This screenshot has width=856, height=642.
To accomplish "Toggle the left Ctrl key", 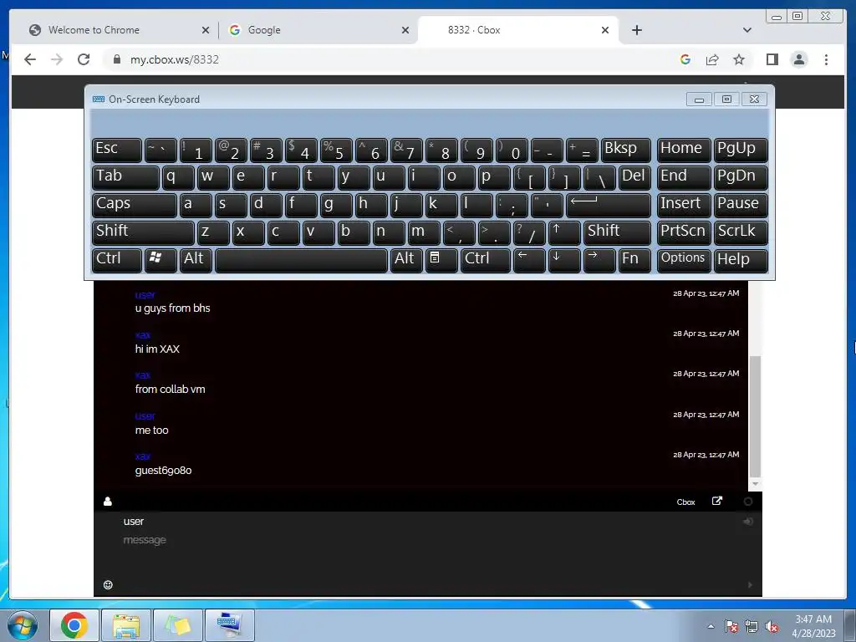I will [117, 261].
